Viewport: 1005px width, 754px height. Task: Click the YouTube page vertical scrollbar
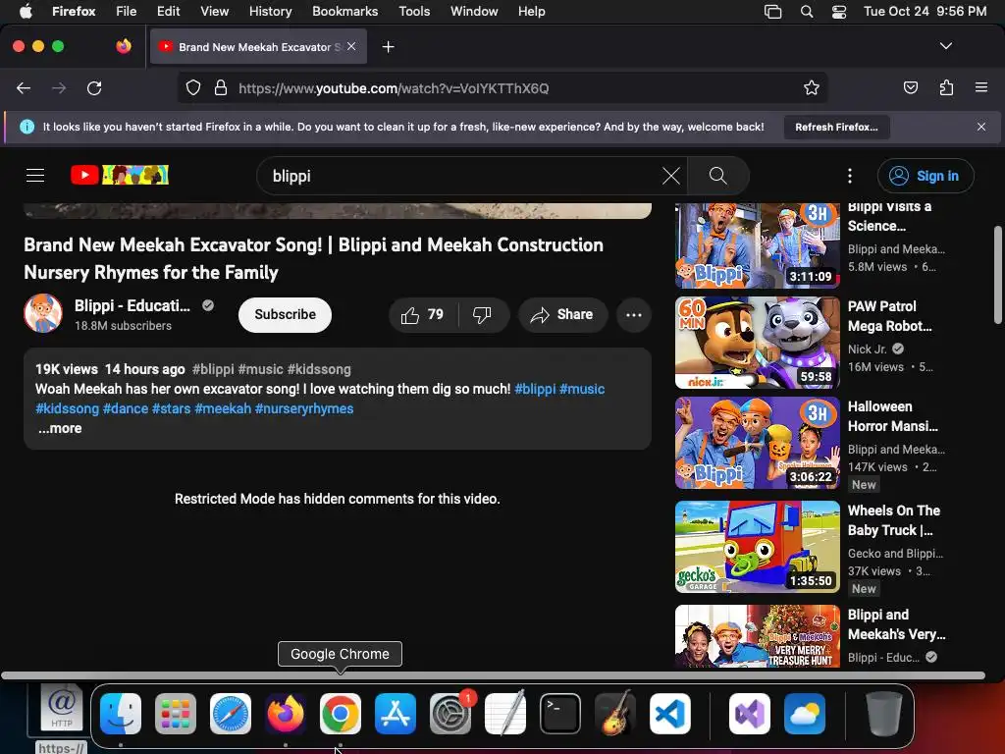[x=997, y=275]
